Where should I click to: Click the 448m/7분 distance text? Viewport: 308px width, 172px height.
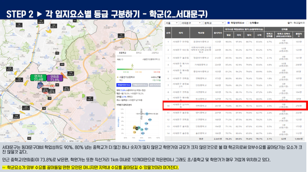[x=156, y=77]
